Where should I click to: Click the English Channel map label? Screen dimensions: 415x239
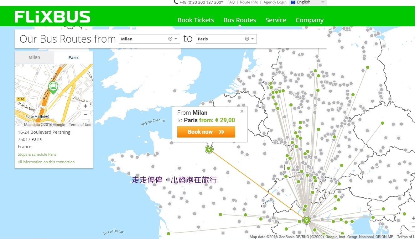point(153,122)
